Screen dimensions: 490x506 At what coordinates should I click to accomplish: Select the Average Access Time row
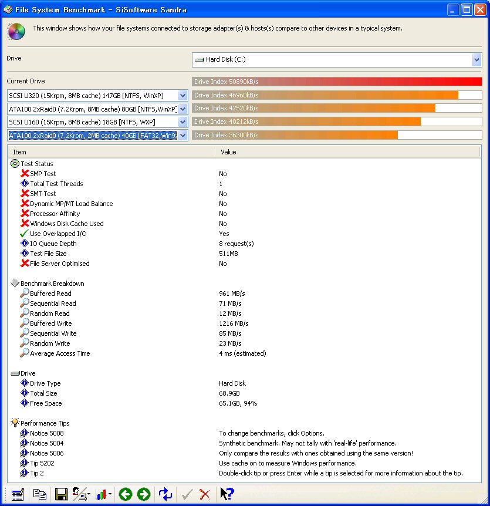244,353
